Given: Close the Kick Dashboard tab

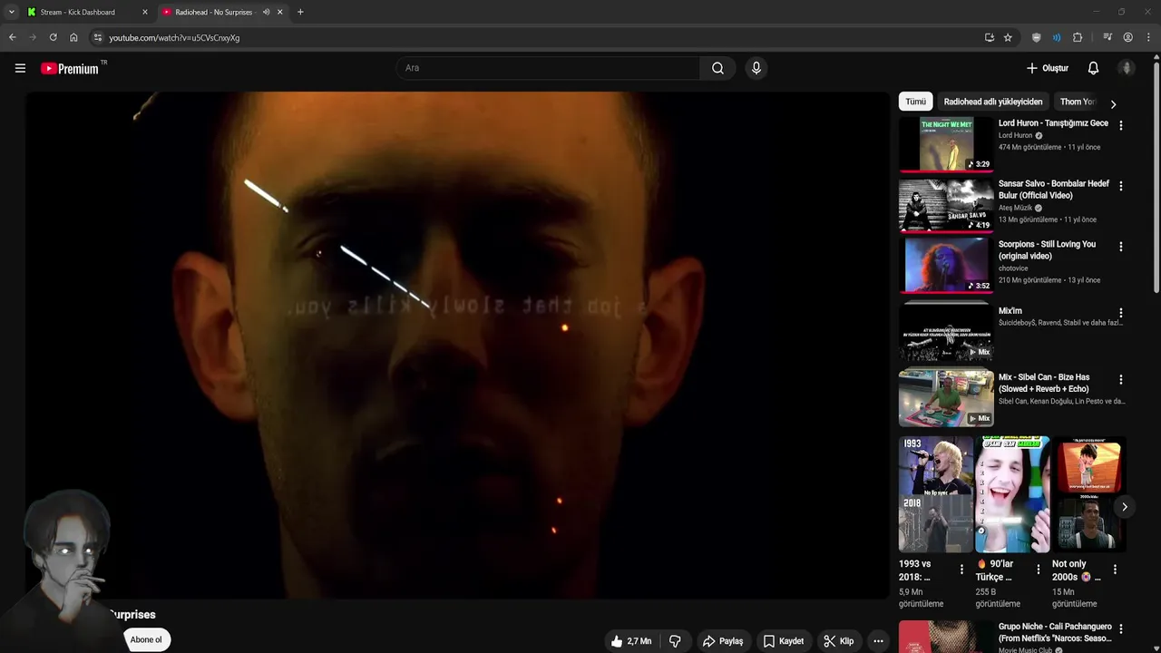Looking at the screenshot, I should (144, 12).
